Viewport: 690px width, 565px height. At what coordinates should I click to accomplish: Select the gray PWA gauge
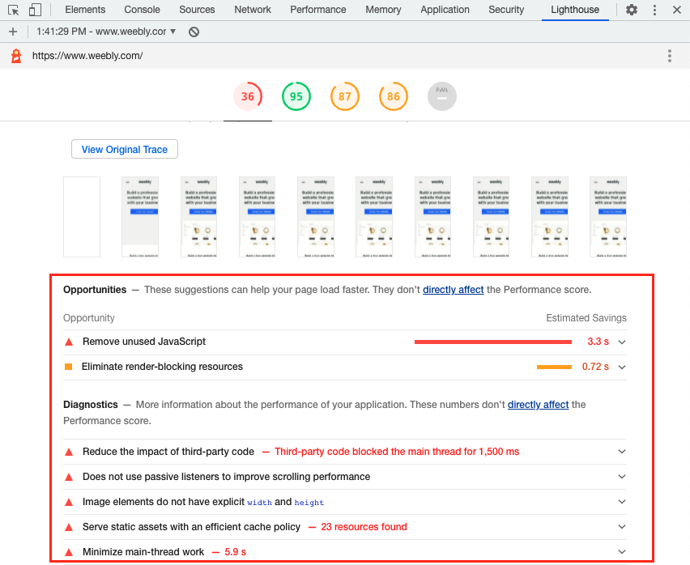click(442, 96)
